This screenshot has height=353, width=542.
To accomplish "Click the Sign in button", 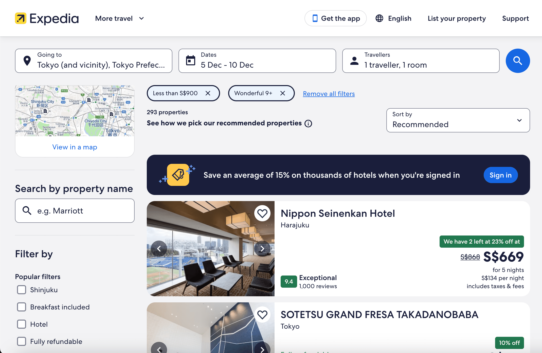I will coord(500,175).
